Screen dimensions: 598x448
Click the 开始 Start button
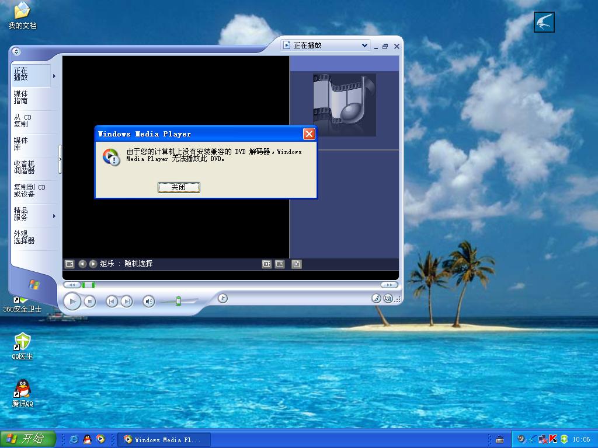click(28, 439)
